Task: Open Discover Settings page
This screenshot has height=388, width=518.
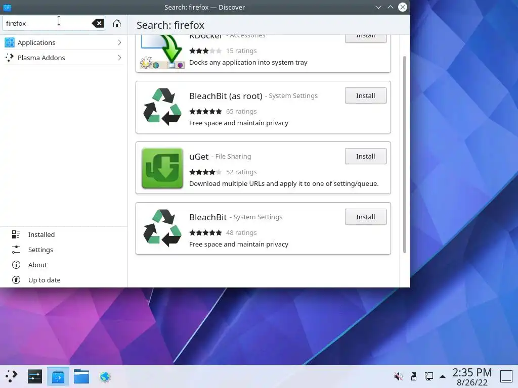Action: tap(63, 250)
